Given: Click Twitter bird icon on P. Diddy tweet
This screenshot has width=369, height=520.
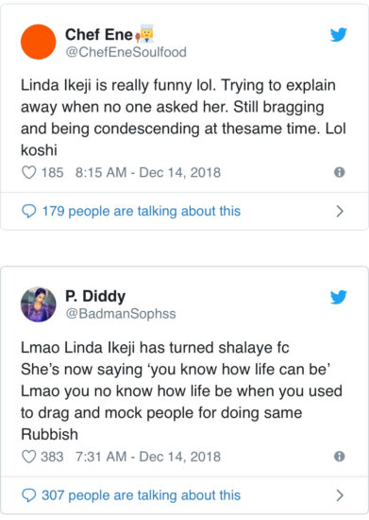Looking at the screenshot, I should pos(339,297).
